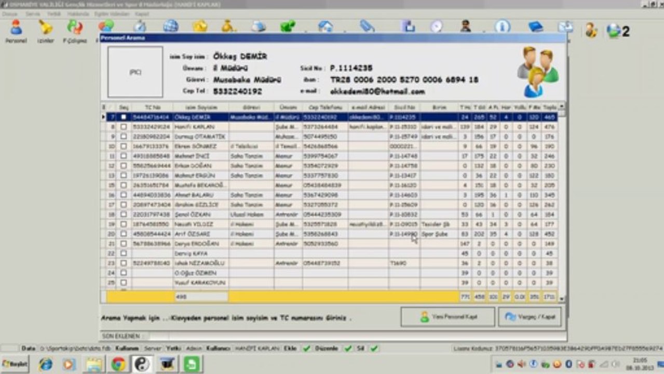The width and height of the screenshot is (664, 374).
Task: Open the Hakkında menu
Action: tap(78, 14)
